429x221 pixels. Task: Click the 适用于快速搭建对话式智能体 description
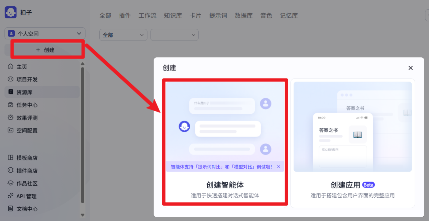pos(225,195)
